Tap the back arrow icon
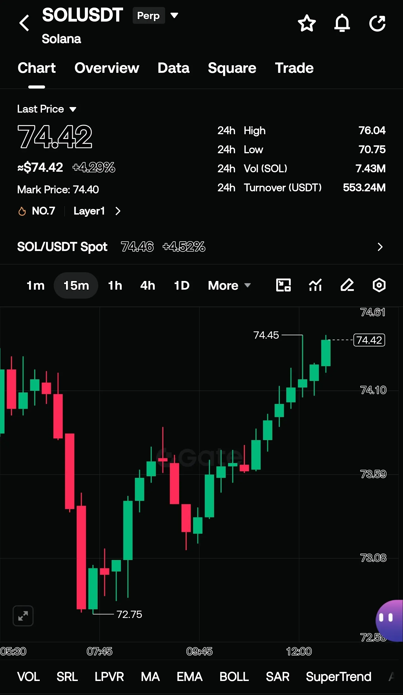The image size is (403, 695). pos(24,23)
